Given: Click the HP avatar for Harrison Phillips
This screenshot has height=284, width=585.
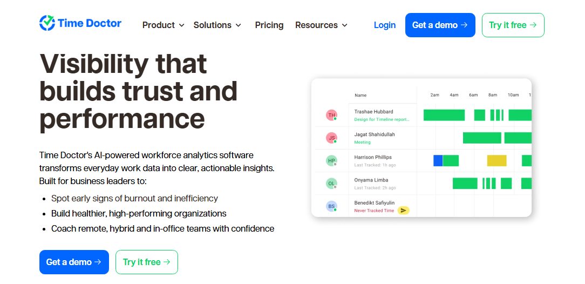Looking at the screenshot, I should (x=331, y=160).
